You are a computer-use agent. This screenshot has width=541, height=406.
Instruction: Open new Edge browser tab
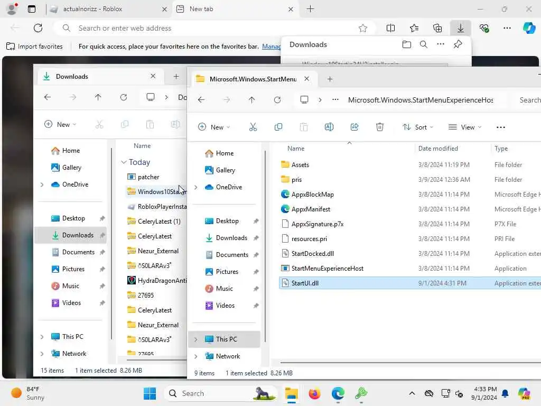point(310,9)
